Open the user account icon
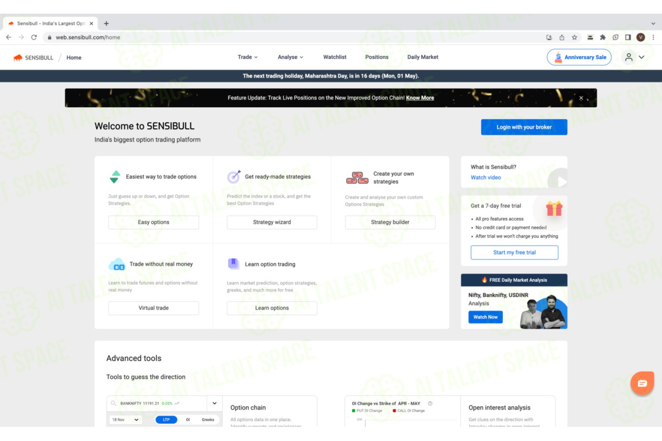 629,57
